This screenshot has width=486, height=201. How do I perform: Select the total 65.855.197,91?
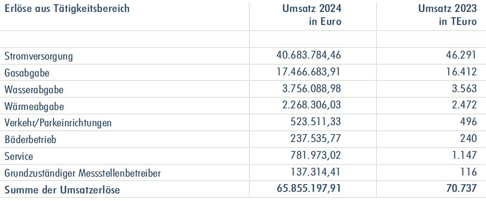pos(308,189)
